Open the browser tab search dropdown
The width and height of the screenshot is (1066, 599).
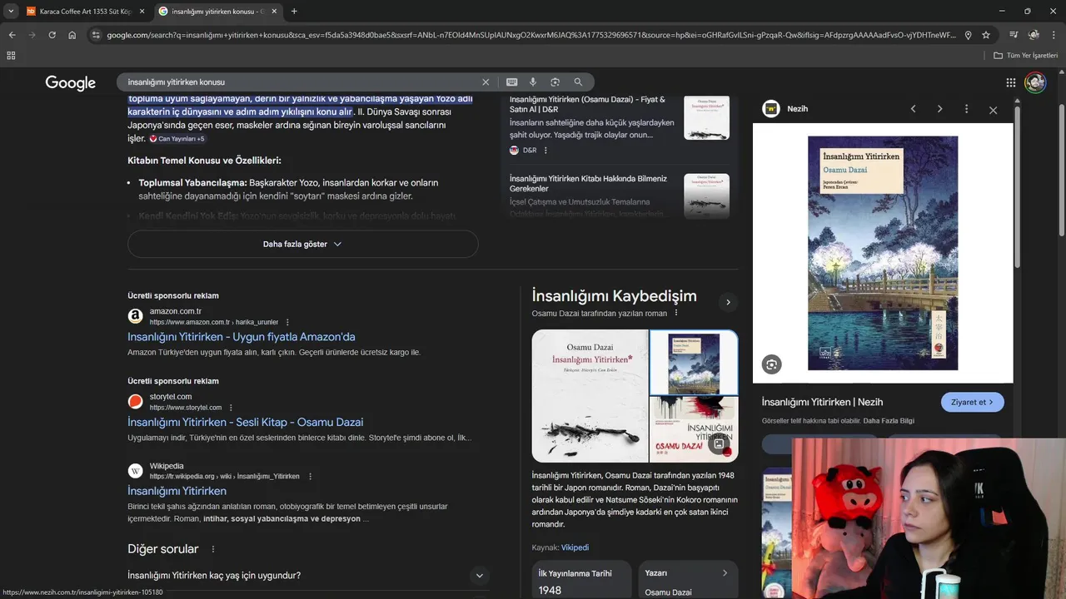coord(11,11)
